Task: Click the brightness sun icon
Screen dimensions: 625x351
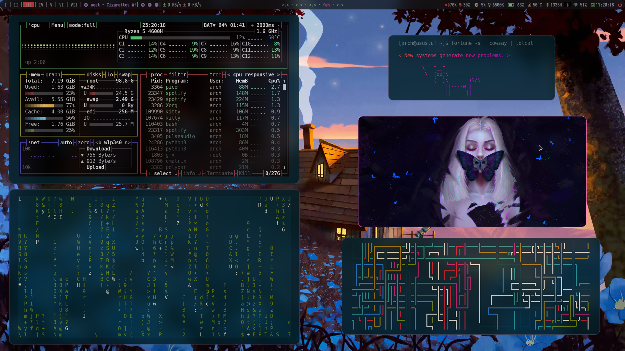Action: [x=476, y=5]
